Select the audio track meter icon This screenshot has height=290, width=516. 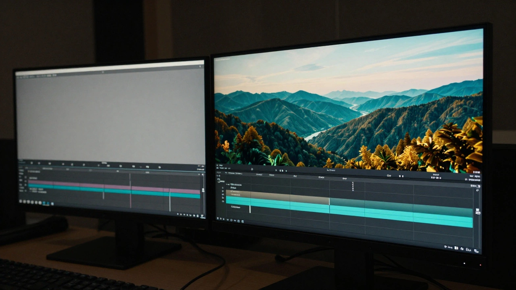[x=223, y=200]
